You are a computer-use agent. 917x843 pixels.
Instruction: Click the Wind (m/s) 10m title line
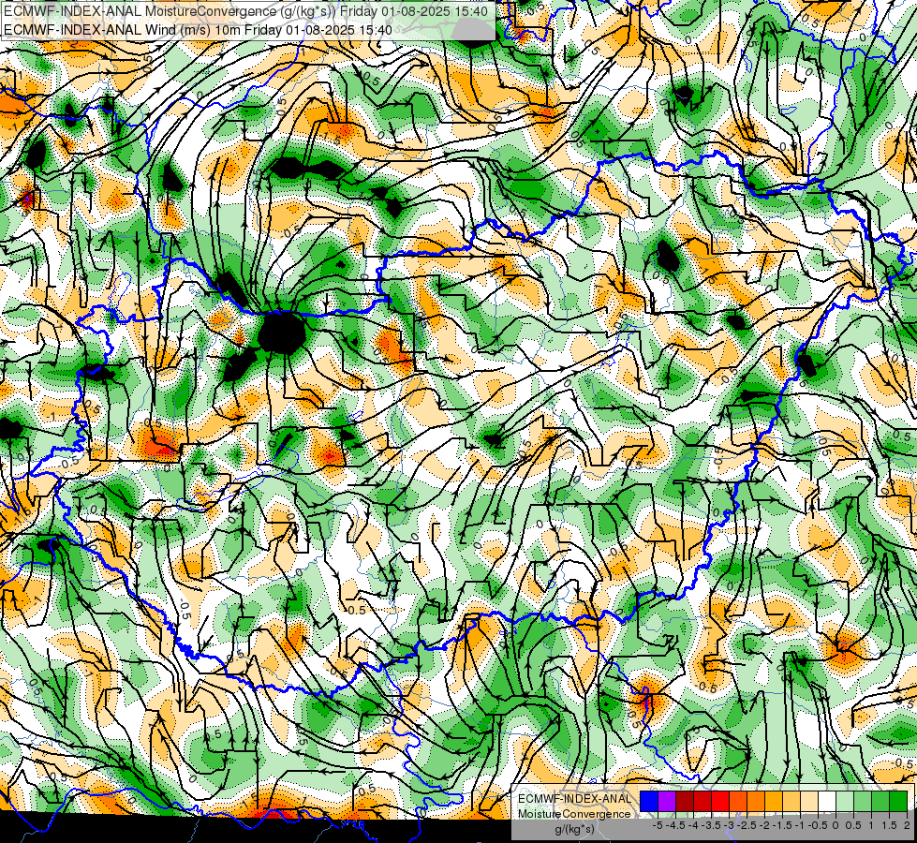click(x=197, y=29)
